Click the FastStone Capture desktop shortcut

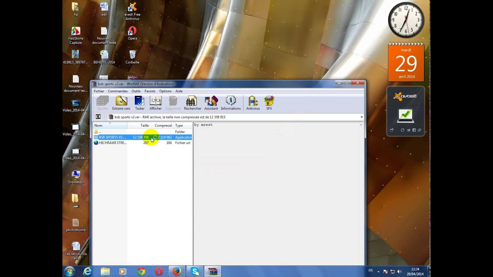75,35
